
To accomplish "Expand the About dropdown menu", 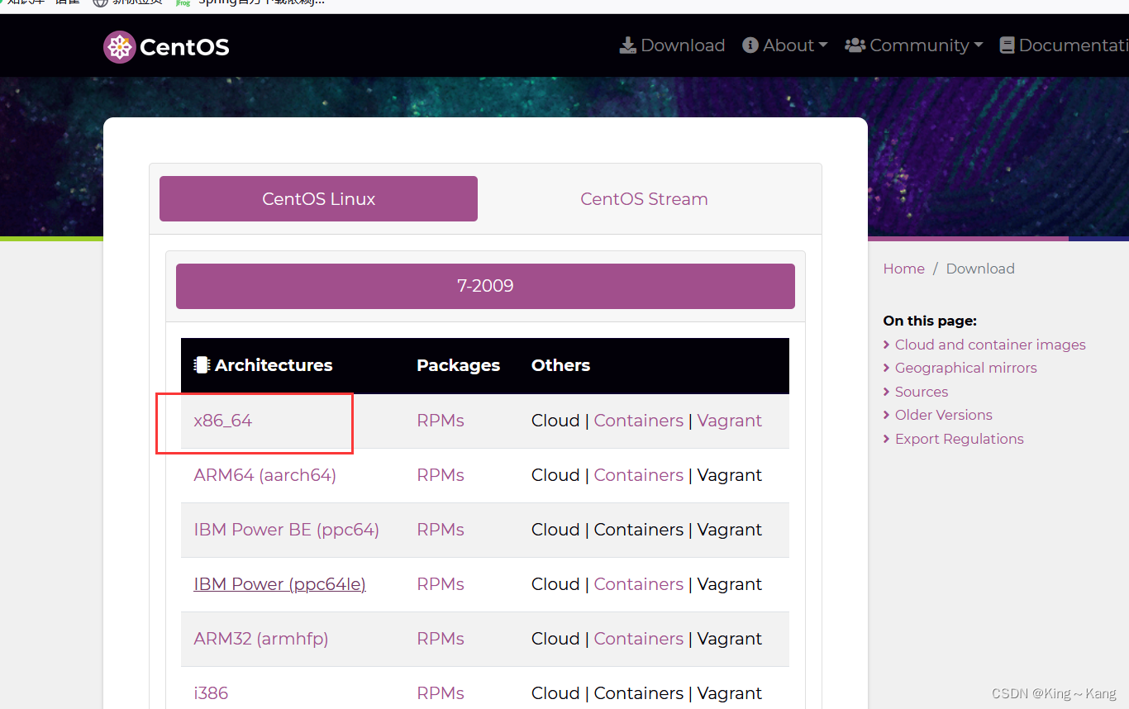I will click(784, 45).
